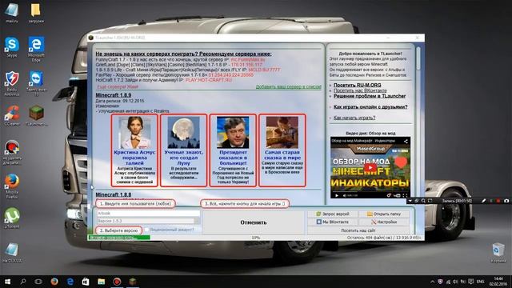Open Edge from the taskbar
This screenshot has height=288, width=512.
coord(70,281)
